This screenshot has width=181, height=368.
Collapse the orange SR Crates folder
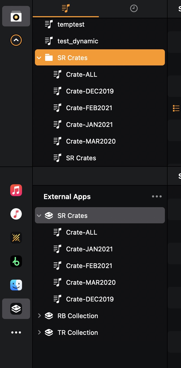click(x=39, y=58)
